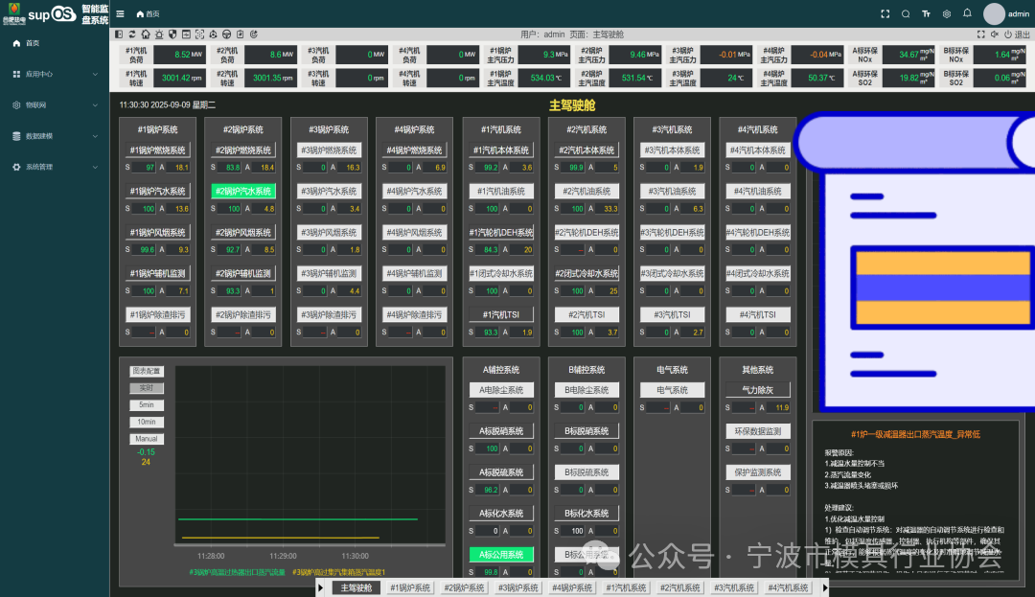
Task: Click the admin user avatar
Action: tap(994, 13)
